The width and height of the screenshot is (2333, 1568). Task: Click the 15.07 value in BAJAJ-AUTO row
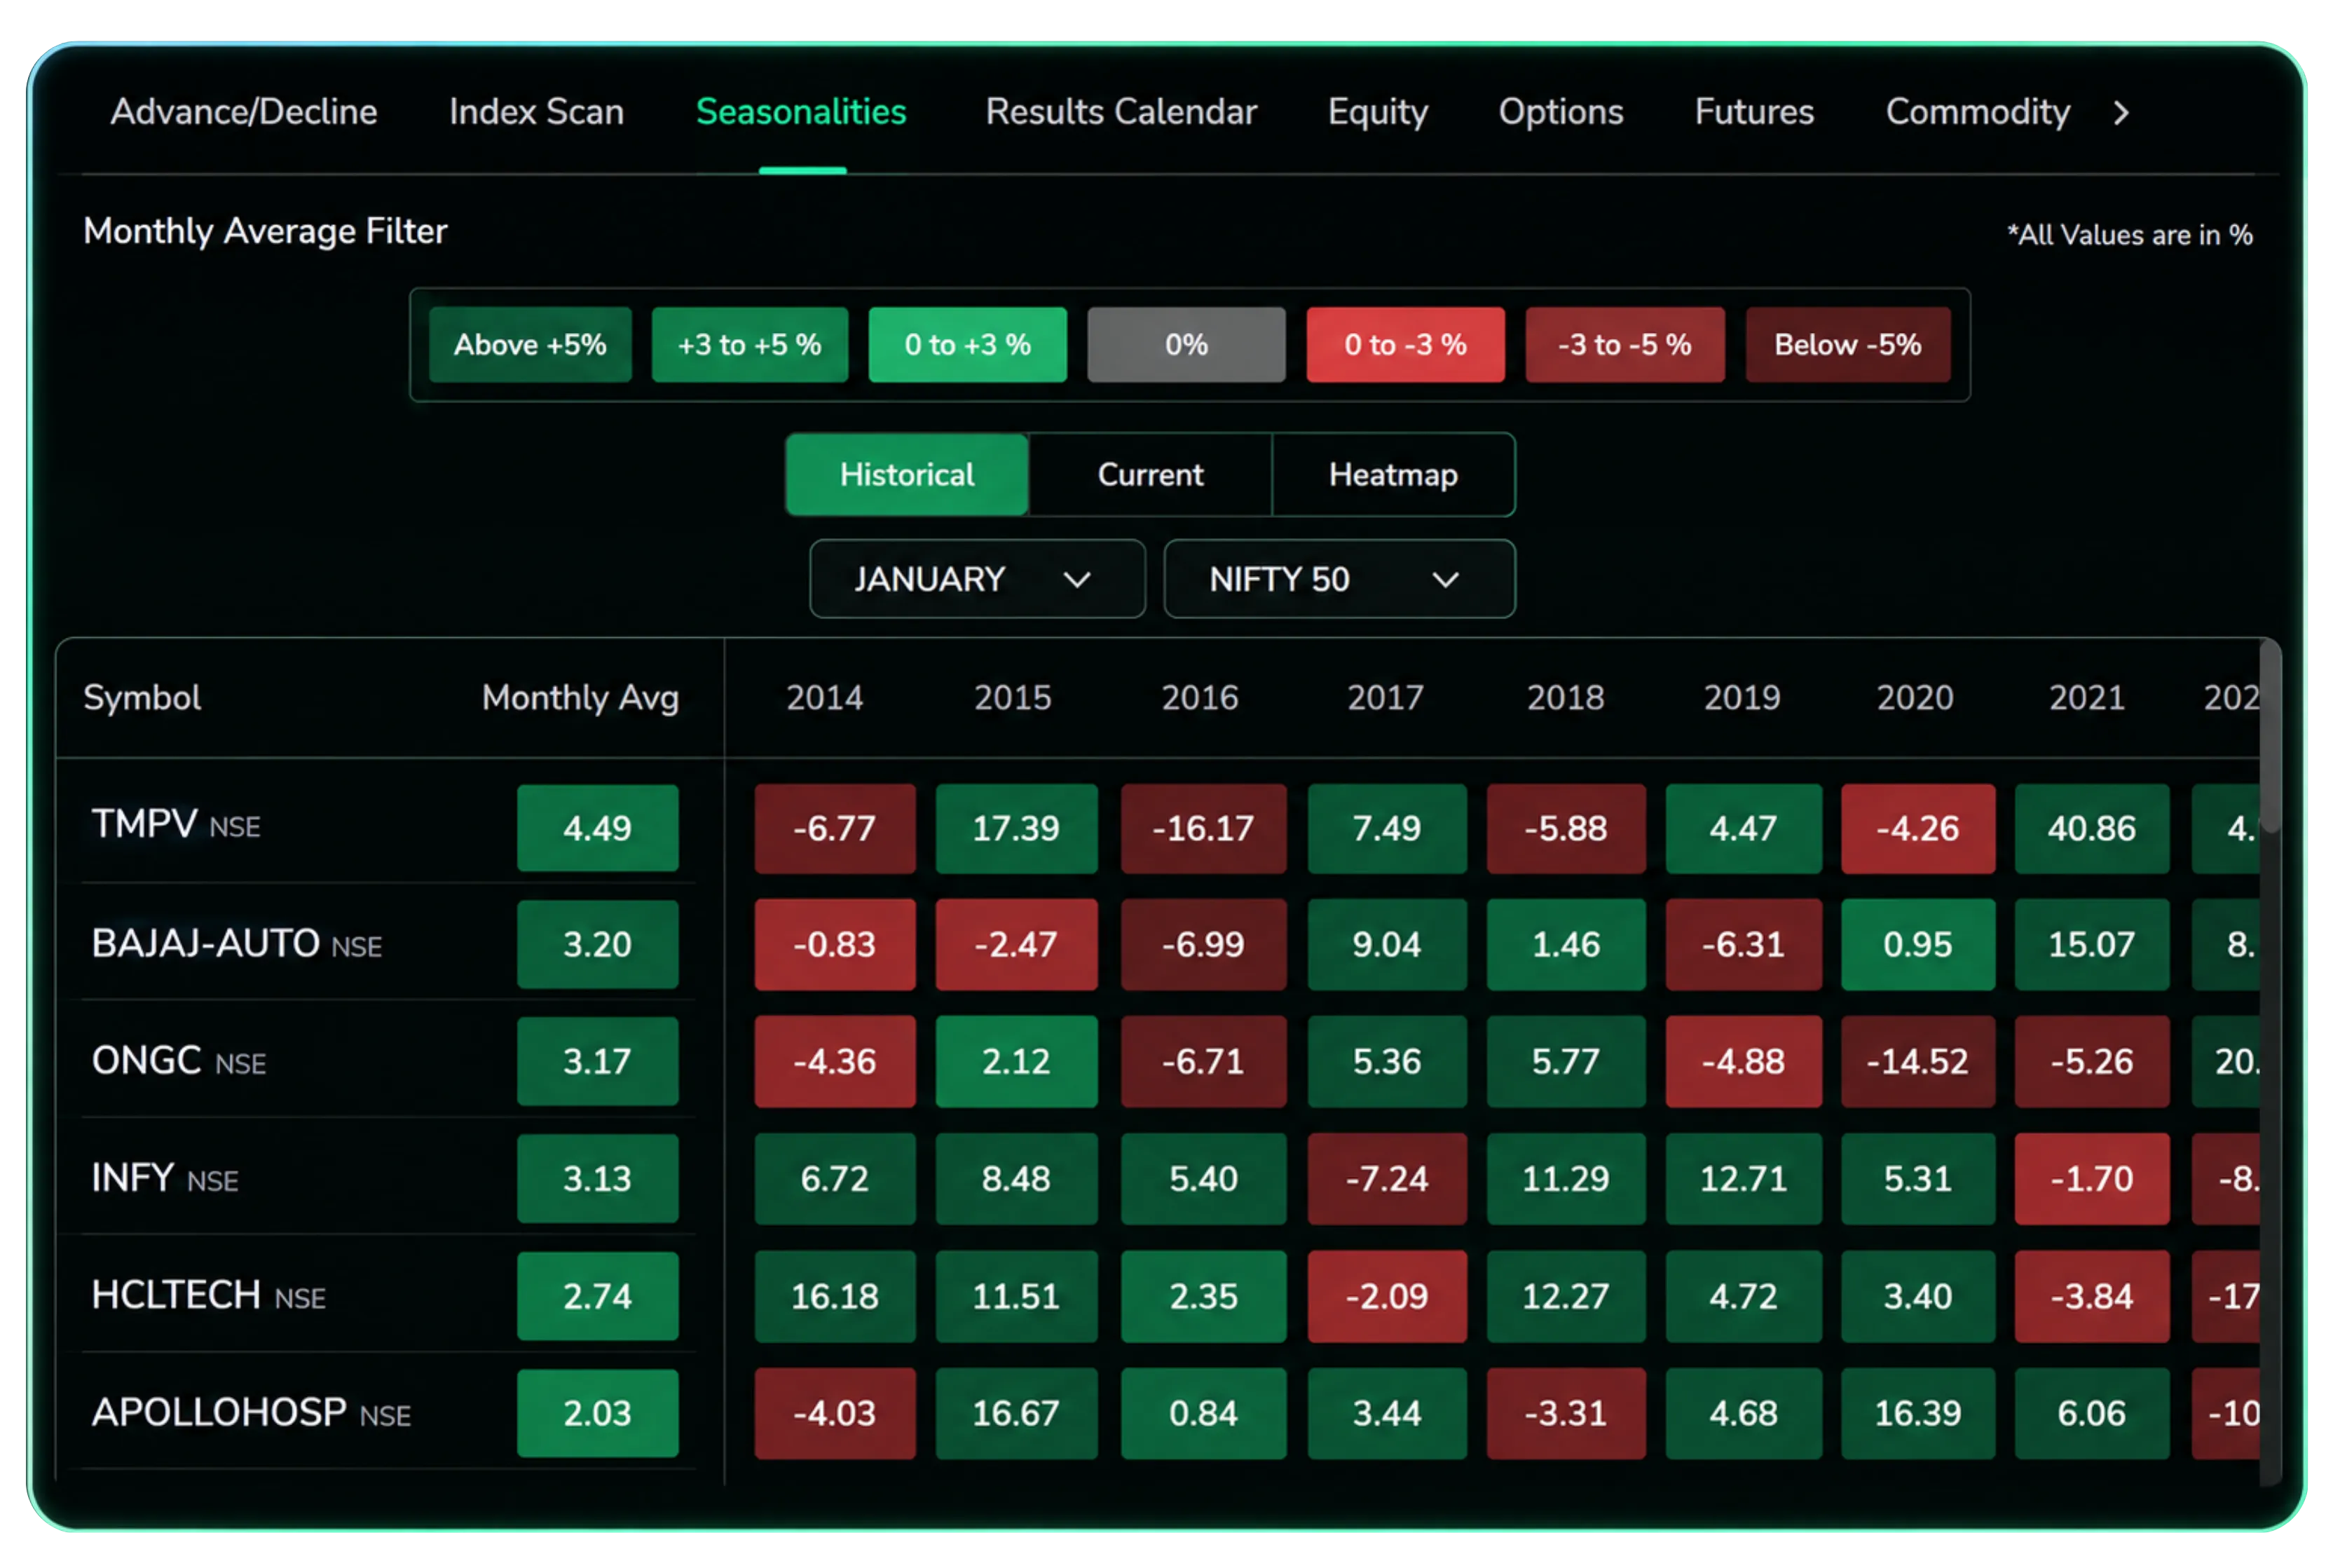coord(2091,944)
